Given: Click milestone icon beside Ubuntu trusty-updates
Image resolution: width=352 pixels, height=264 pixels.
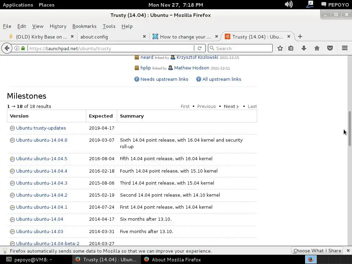Looking at the screenshot, I should tap(12, 128).
